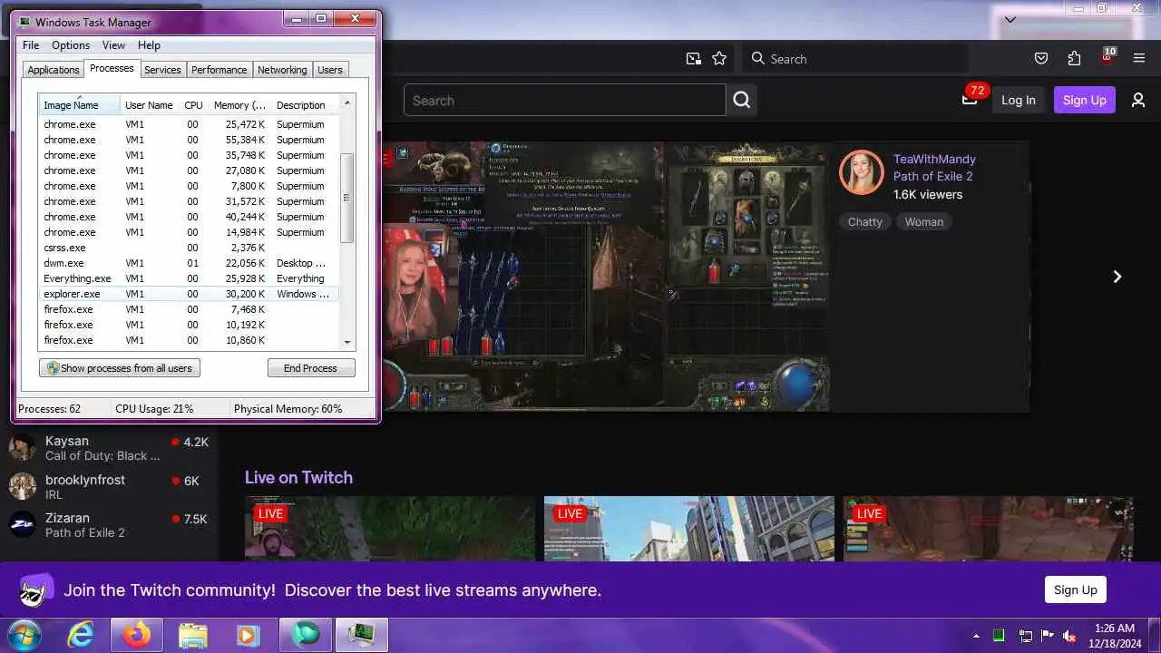
Task: Open Save to Pocket in Firefox toolbar
Action: coord(1041,59)
